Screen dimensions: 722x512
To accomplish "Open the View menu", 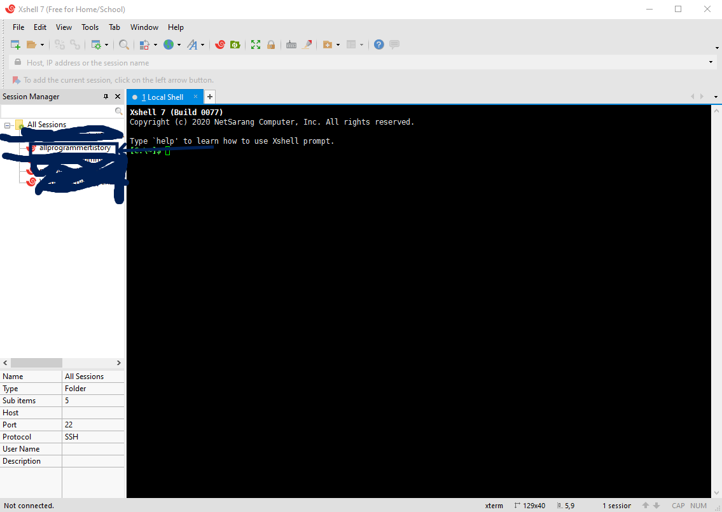I will click(x=64, y=27).
